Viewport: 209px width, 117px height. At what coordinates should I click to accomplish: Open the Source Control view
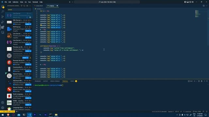(3, 17)
